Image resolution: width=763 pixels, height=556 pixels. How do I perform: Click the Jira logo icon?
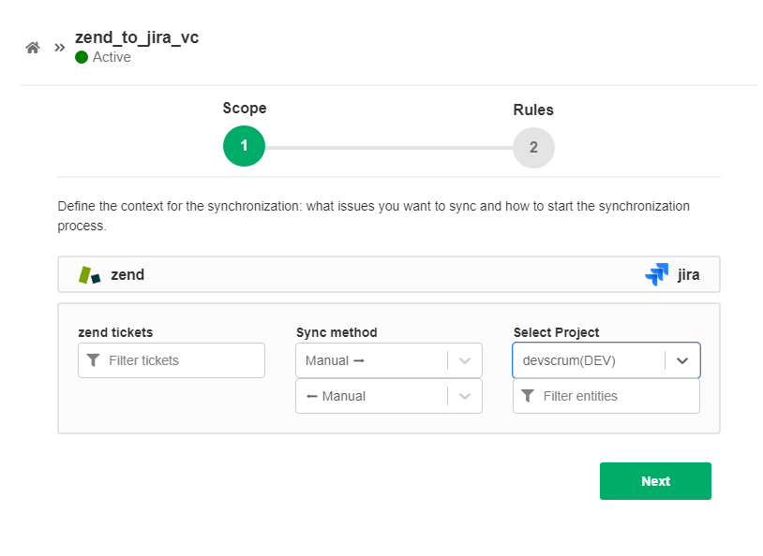point(657,274)
